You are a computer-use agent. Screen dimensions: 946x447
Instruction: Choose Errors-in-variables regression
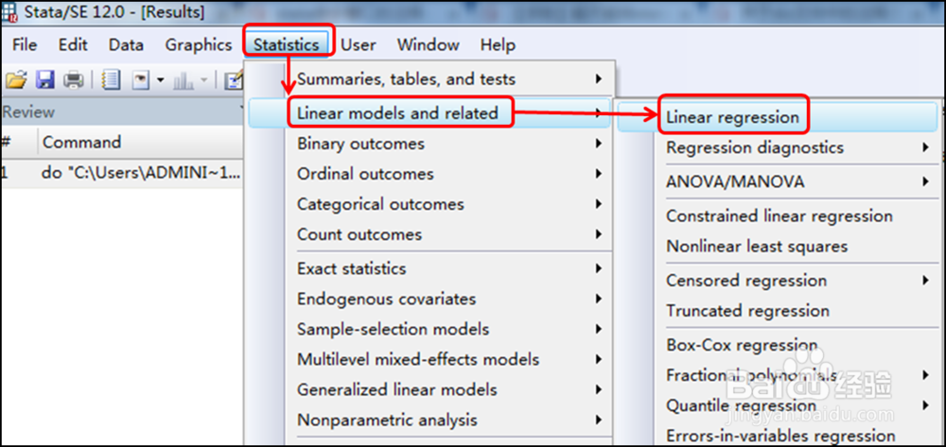(778, 435)
